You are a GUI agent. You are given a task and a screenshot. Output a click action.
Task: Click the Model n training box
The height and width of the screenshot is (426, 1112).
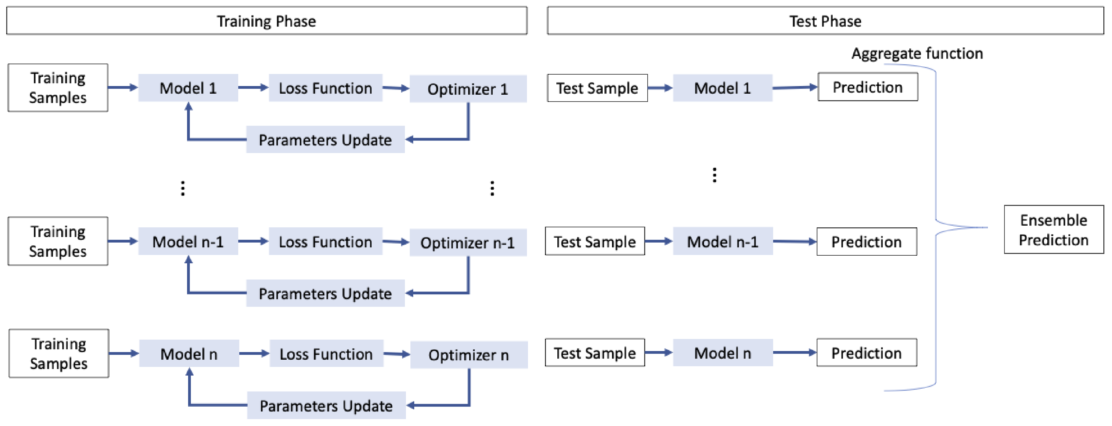(x=189, y=353)
